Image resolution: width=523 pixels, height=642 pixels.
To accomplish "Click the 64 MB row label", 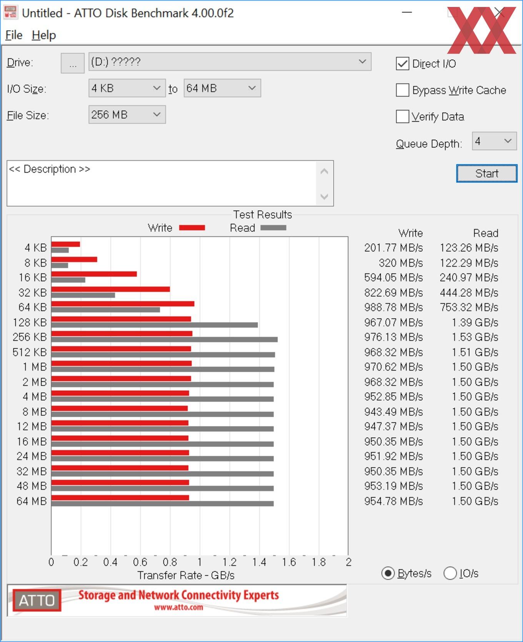I will (x=32, y=501).
